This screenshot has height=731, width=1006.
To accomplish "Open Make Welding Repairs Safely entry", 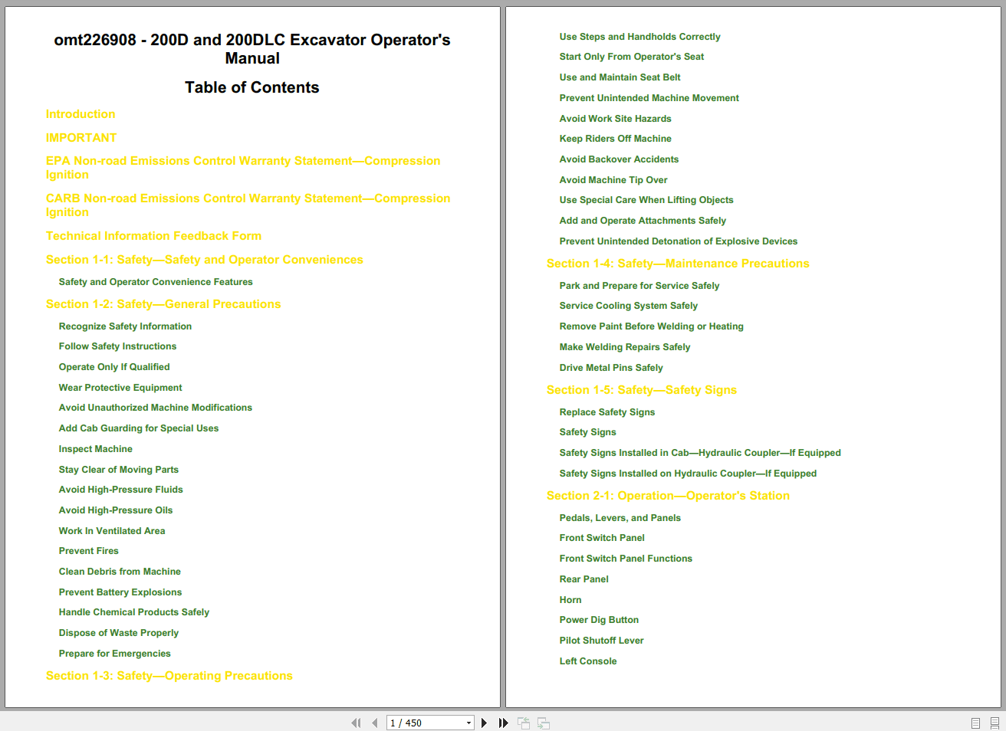I will pos(625,347).
